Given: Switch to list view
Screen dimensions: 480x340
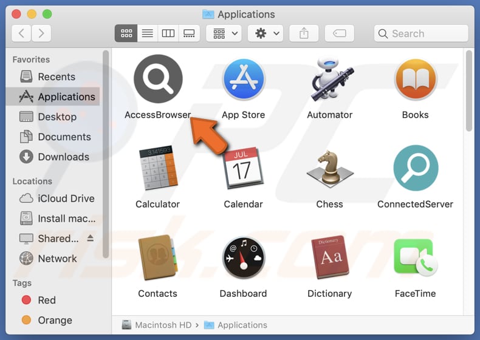Looking at the screenshot, I should point(148,33).
